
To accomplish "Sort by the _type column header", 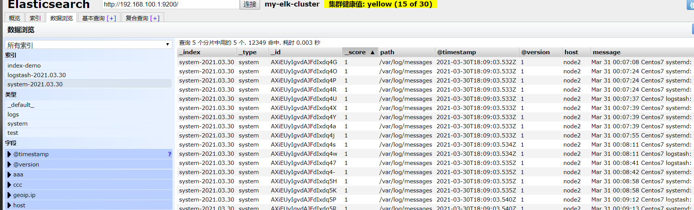I will point(252,52).
